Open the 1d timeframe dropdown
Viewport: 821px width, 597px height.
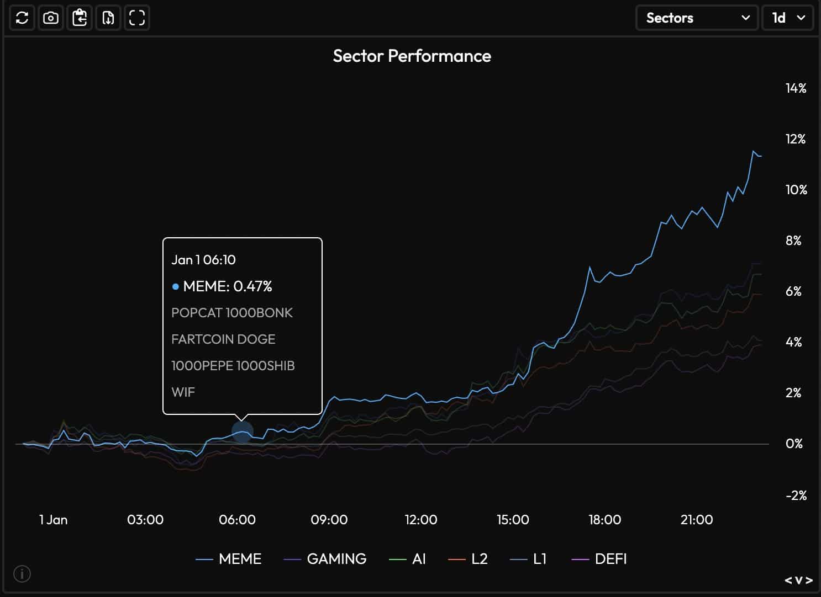click(x=787, y=18)
